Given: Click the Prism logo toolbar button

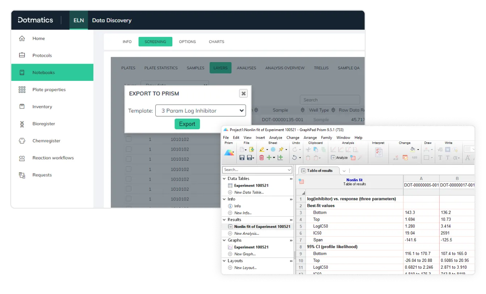Looking at the screenshot, I should point(229,152).
